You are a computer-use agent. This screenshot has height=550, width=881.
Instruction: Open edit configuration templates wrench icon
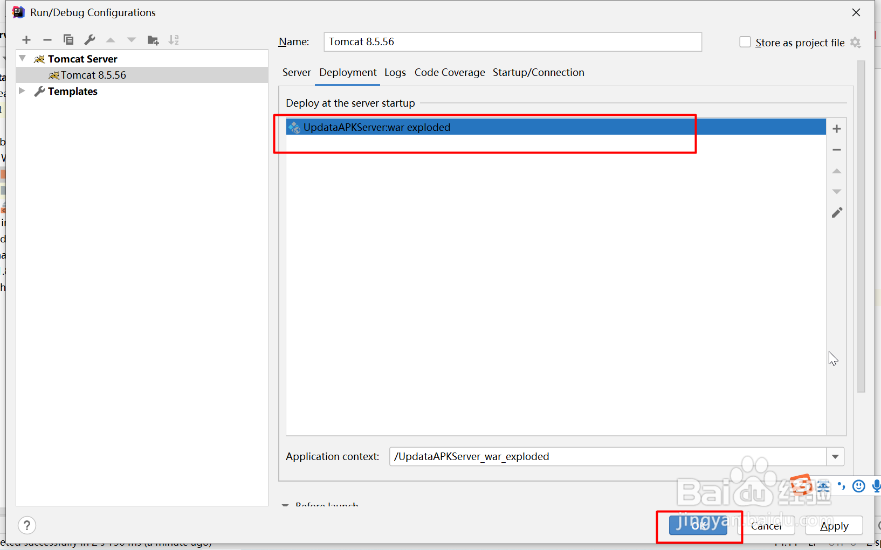[x=90, y=39]
